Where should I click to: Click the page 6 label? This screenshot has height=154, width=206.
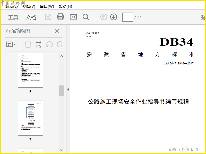(x=30, y=92)
